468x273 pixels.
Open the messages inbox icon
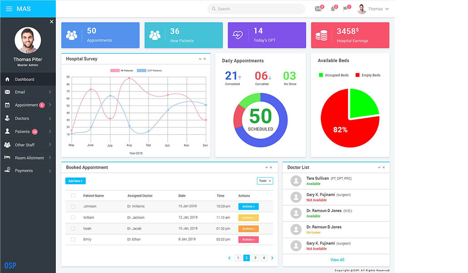tap(318, 8)
